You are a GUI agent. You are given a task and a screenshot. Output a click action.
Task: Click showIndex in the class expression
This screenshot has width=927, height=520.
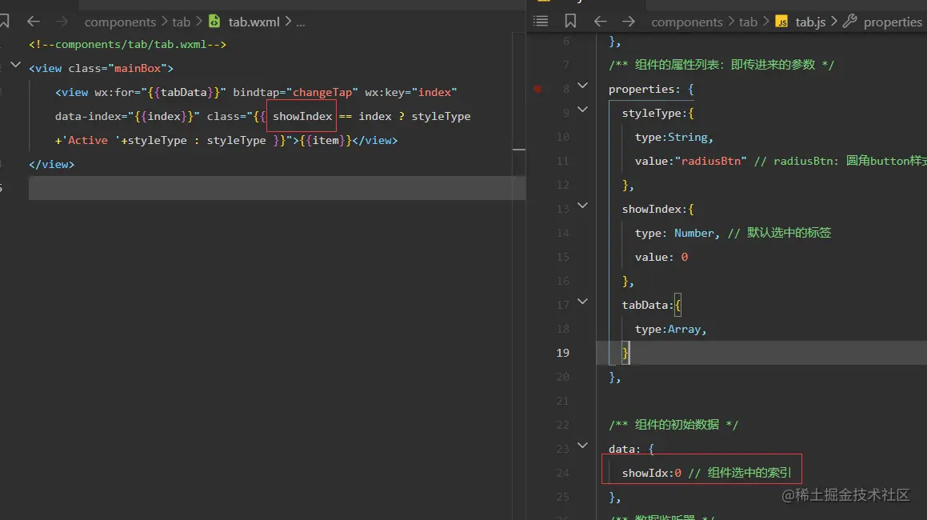[302, 116]
